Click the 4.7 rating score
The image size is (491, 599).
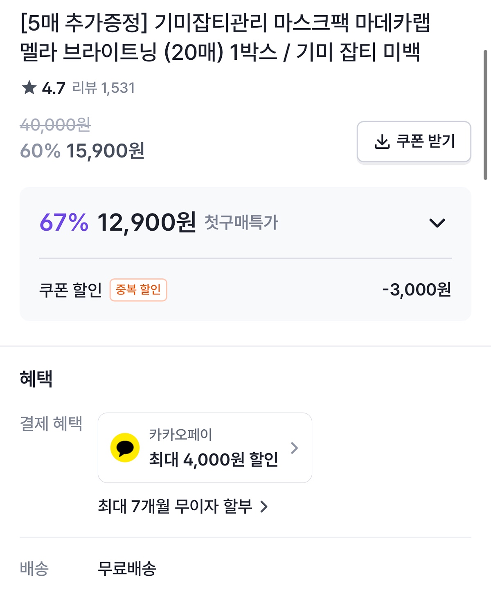tap(54, 88)
